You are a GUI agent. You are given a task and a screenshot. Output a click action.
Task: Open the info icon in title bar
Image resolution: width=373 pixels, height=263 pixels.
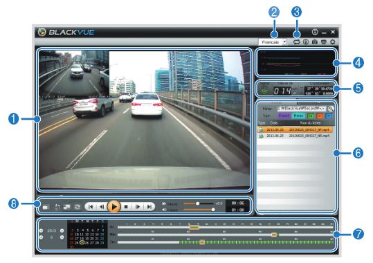[315, 32]
